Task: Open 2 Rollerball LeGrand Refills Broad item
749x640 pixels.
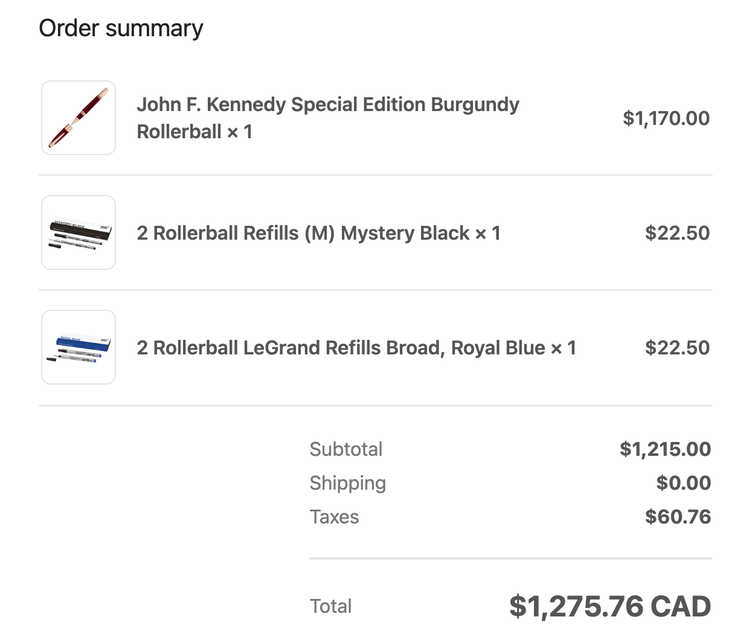Action: click(341, 348)
